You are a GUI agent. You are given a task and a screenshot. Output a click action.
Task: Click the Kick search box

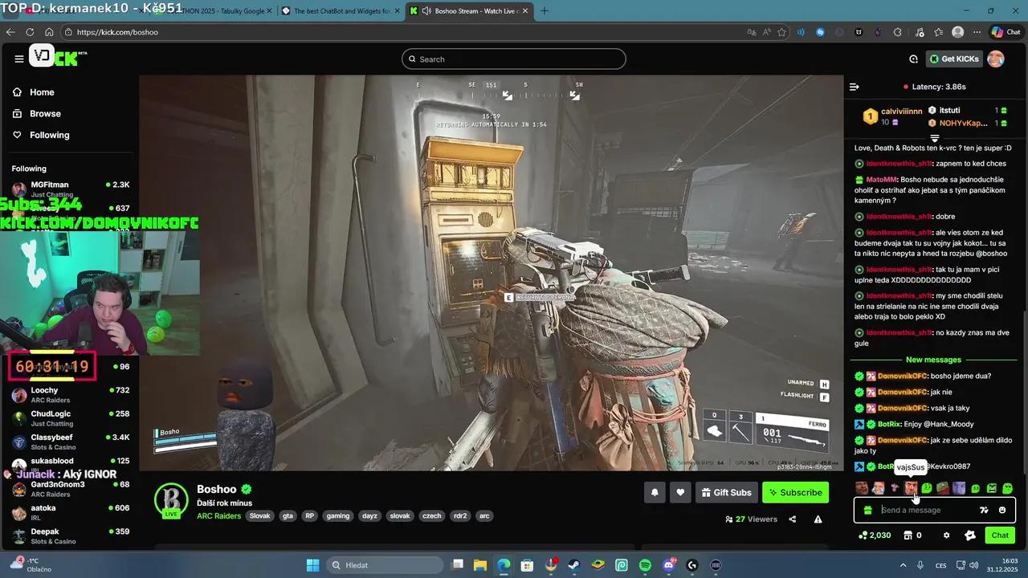514,59
